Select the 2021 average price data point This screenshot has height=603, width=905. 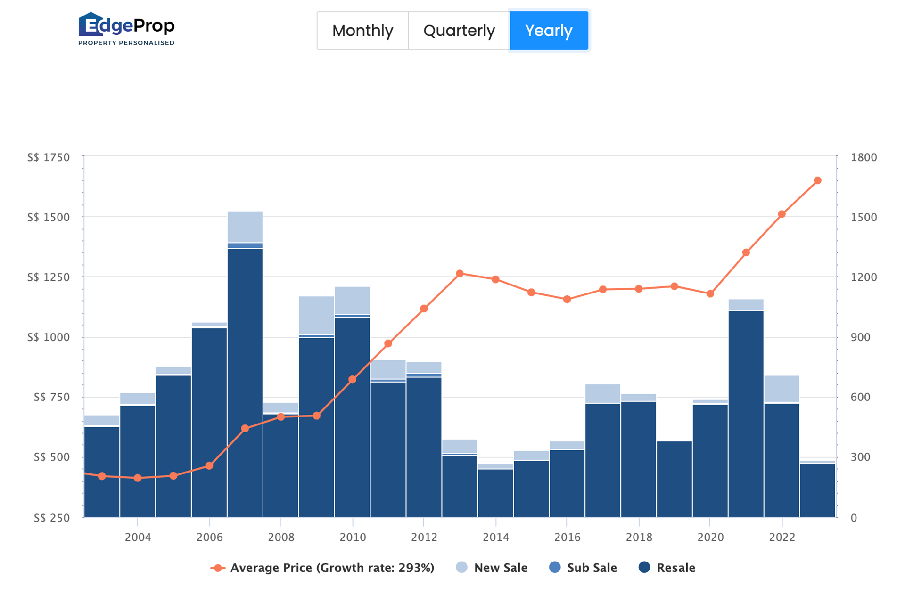pyautogui.click(x=746, y=253)
